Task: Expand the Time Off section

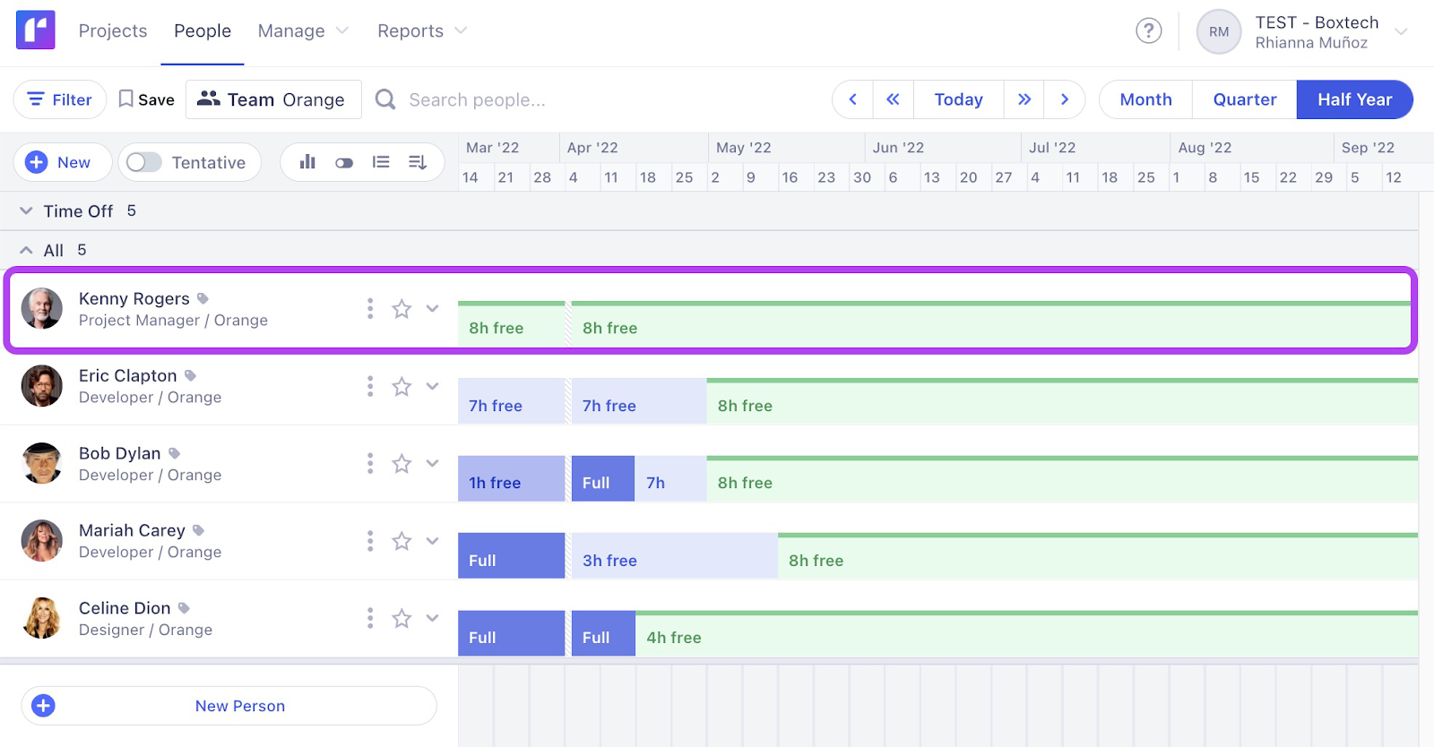Action: (x=27, y=211)
